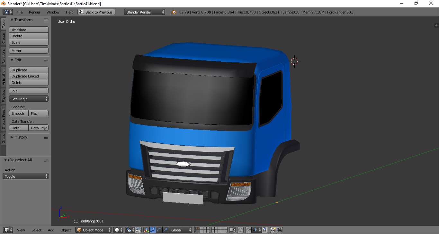Click the Mirror button
This screenshot has width=439, height=234.
tap(29, 50)
